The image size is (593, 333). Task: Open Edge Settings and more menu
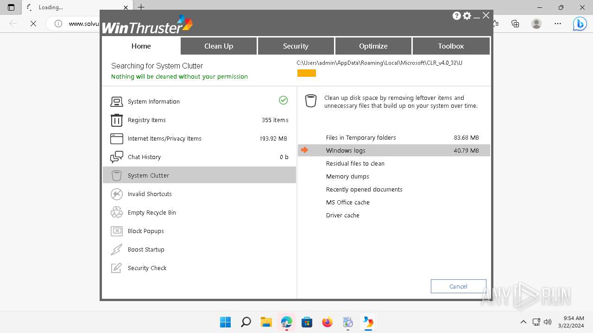[x=558, y=24]
